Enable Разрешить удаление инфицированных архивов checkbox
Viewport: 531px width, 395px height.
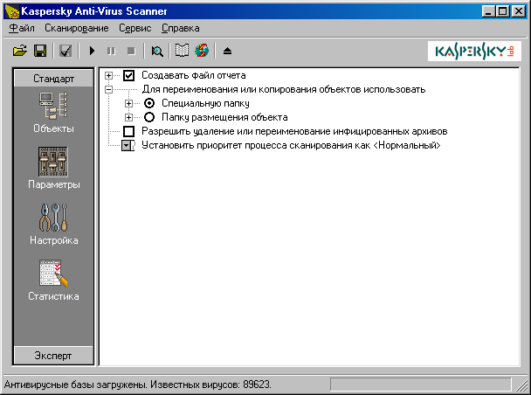pos(128,131)
